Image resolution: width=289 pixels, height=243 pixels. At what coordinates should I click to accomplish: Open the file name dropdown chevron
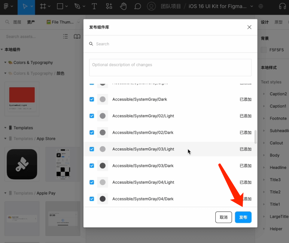pyautogui.click(x=252, y=6)
